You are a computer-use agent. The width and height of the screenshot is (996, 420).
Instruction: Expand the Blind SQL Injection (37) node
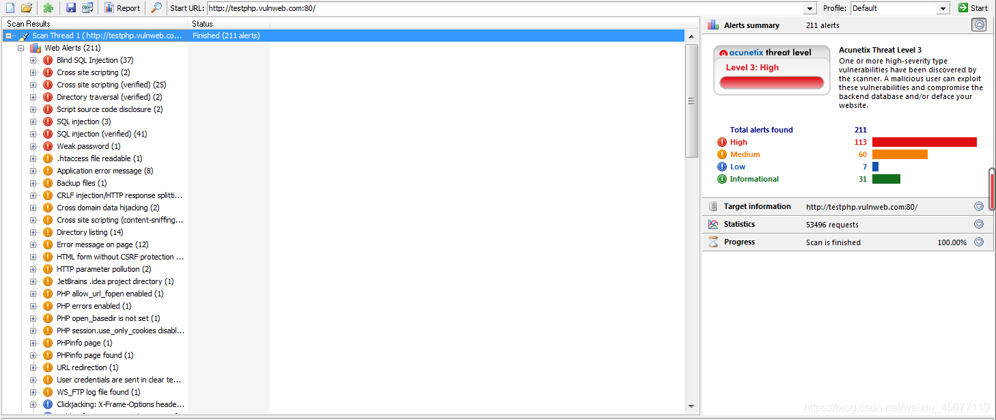point(33,60)
